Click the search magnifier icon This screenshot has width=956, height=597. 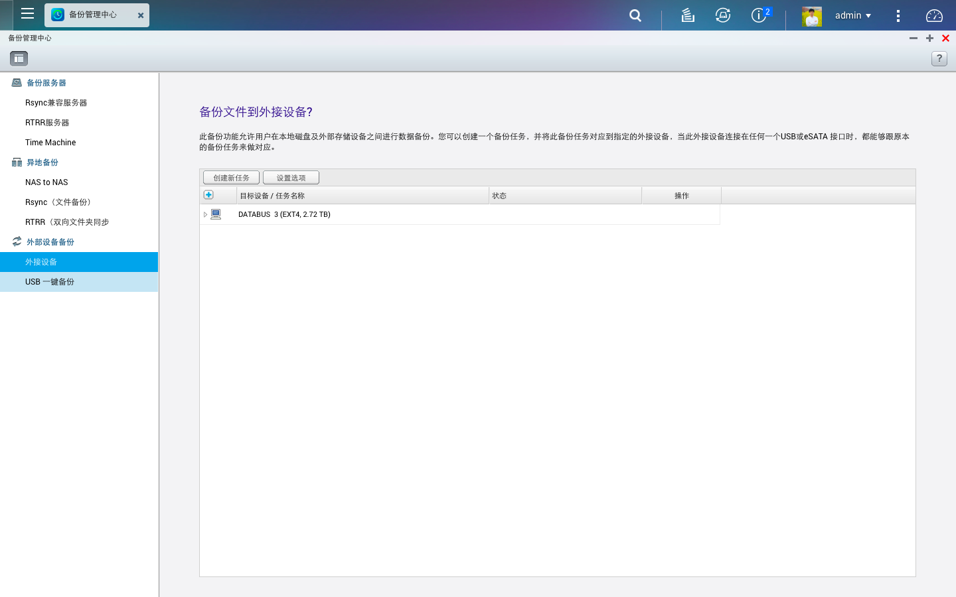coord(635,15)
